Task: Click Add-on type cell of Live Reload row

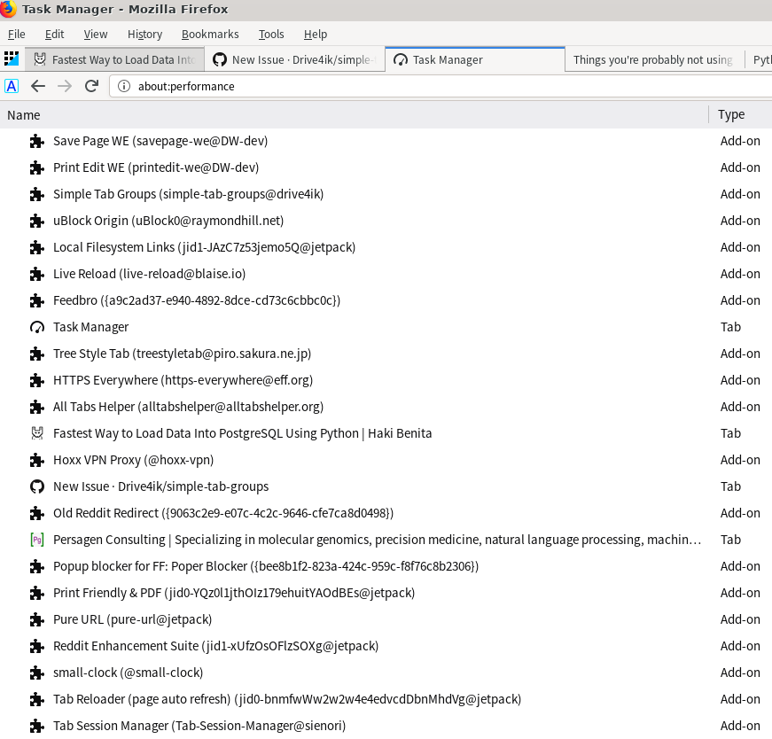Action: pyautogui.click(x=740, y=274)
